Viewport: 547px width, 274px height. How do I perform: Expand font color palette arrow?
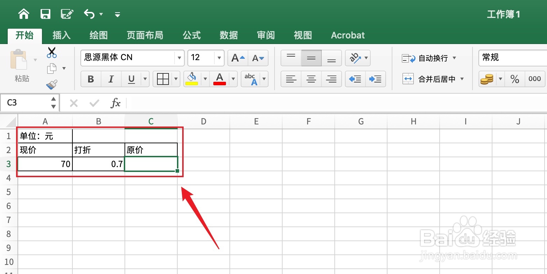(x=233, y=79)
